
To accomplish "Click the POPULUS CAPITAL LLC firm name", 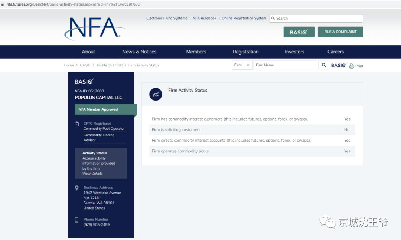I will point(98,98).
